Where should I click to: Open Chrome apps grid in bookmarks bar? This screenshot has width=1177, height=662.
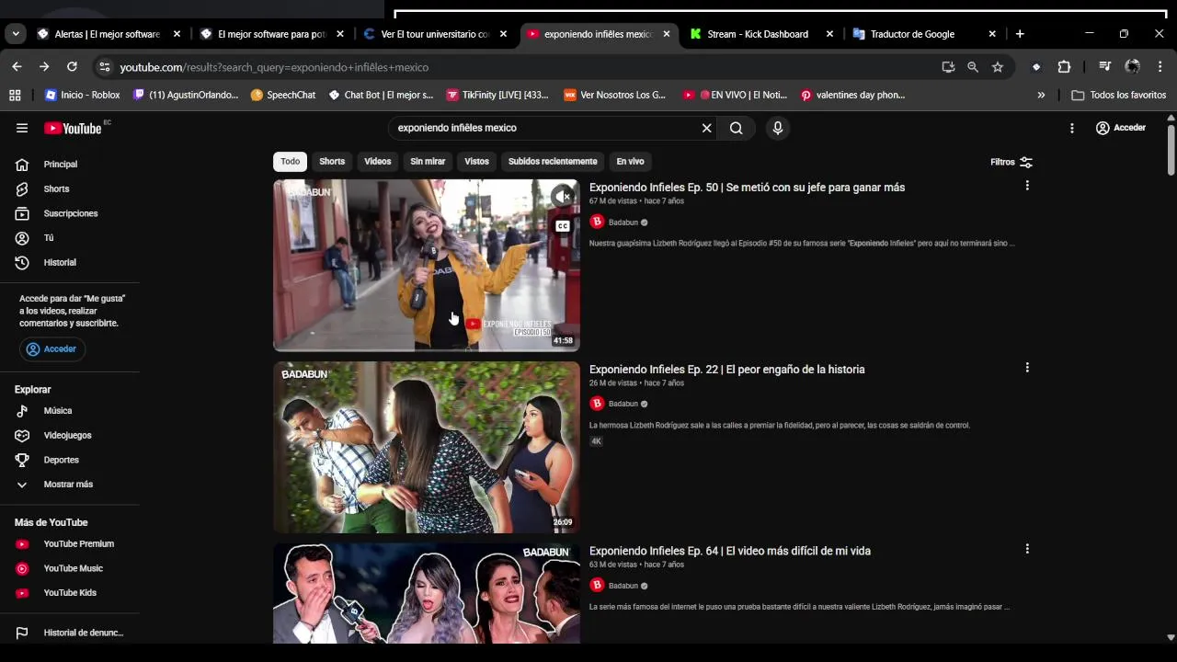click(x=15, y=95)
